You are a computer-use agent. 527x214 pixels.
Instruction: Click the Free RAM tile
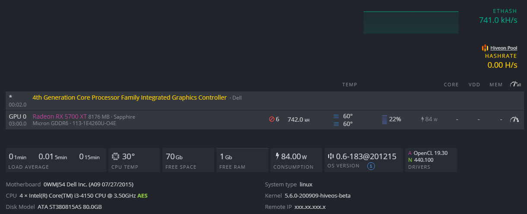[241, 160]
